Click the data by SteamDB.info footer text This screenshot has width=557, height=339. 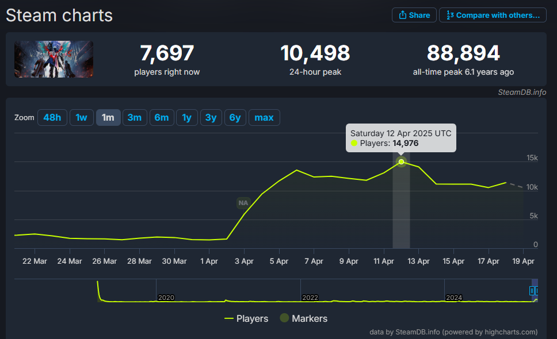click(453, 332)
